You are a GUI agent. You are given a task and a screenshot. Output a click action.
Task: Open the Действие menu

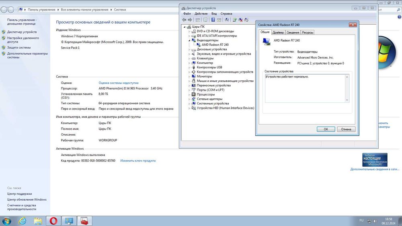click(x=201, y=14)
